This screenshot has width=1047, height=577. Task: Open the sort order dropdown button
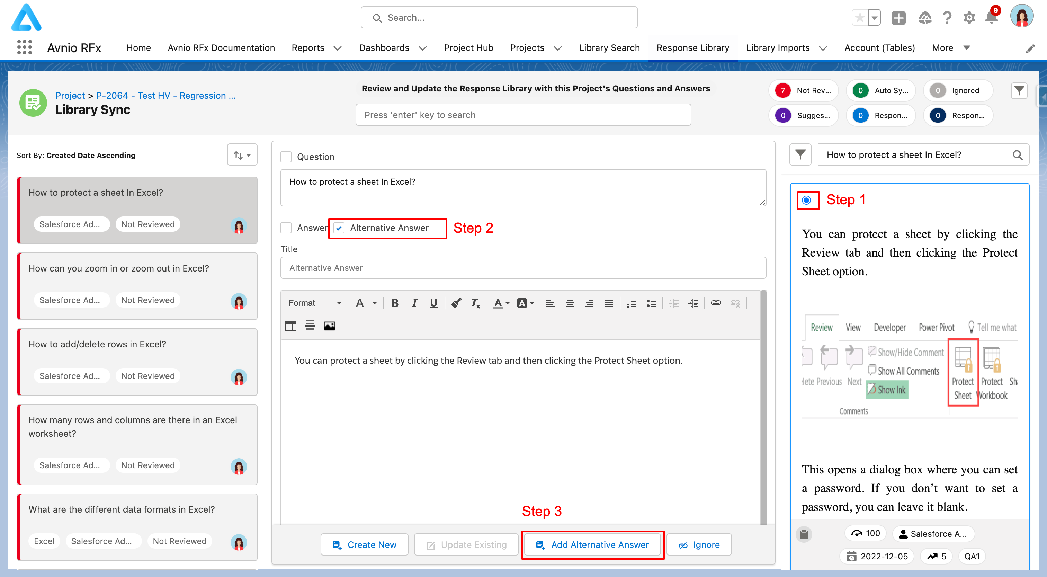coord(242,154)
